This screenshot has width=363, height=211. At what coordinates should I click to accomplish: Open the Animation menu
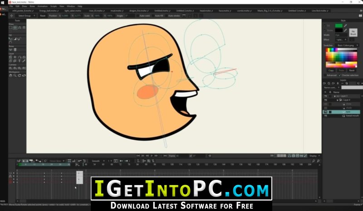[42, 6]
